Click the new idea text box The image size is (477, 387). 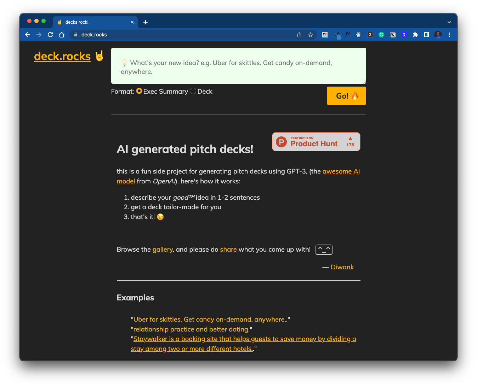tap(239, 66)
